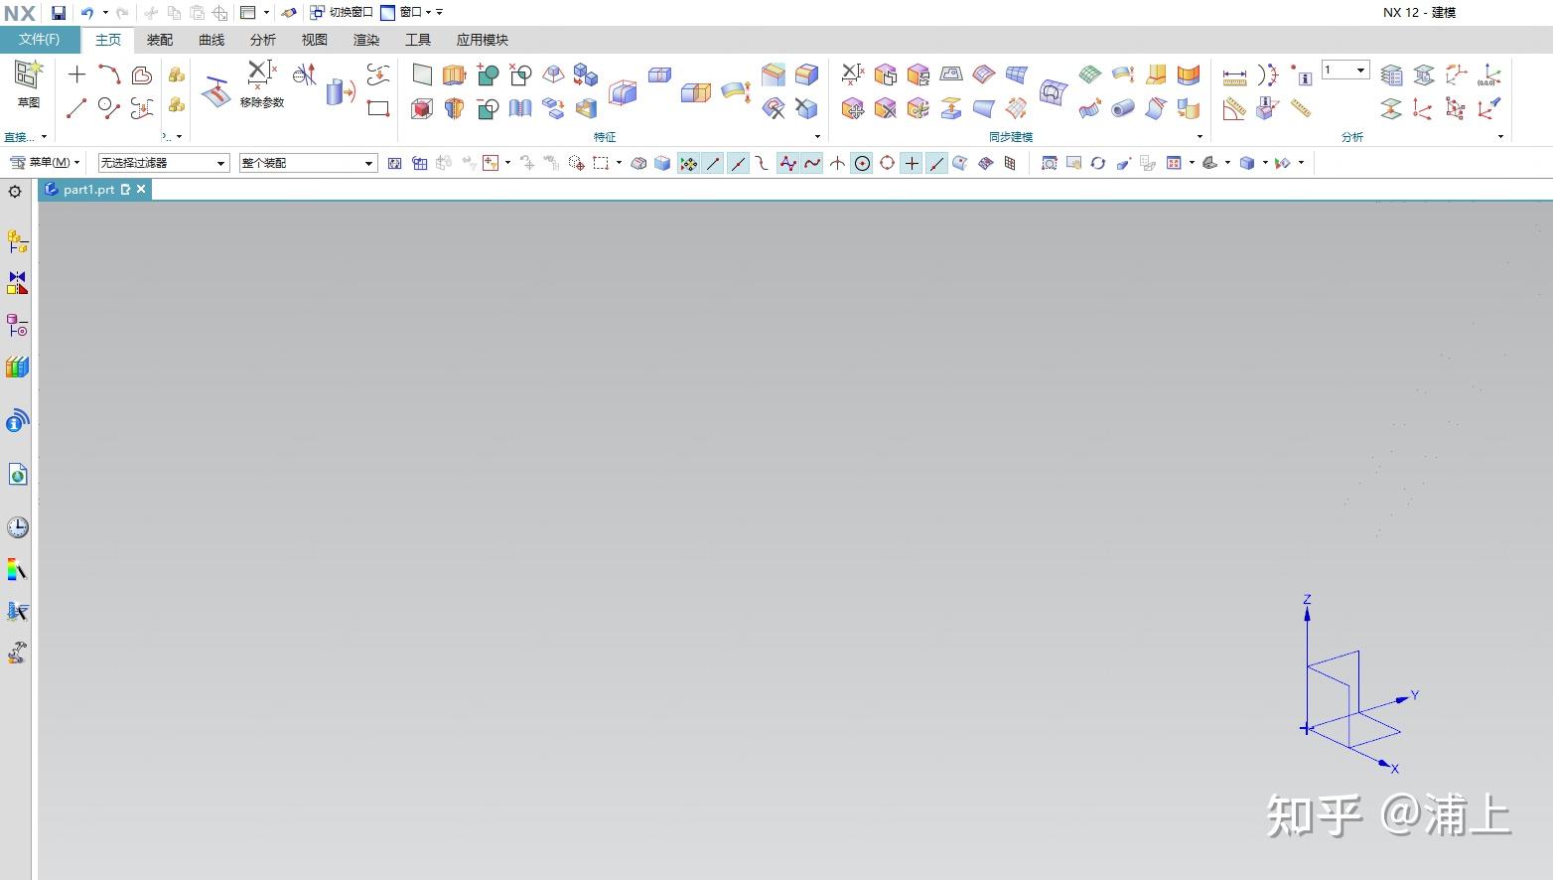
Task: Open the selection scope dropdown (整个装配)
Action: [x=308, y=163]
